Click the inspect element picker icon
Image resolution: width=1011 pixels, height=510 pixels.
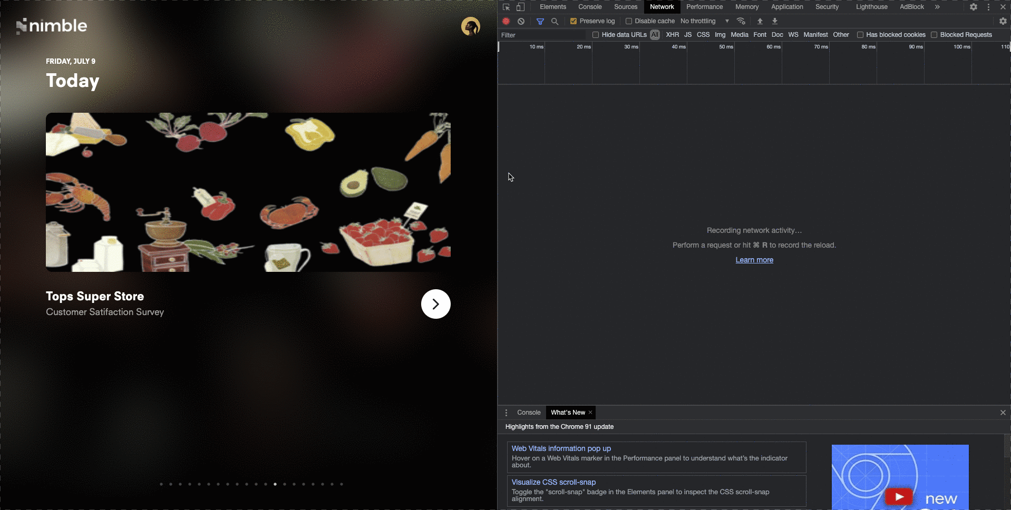(506, 7)
